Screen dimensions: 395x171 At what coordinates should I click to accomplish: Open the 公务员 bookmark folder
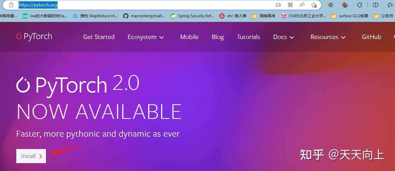coord(384,16)
